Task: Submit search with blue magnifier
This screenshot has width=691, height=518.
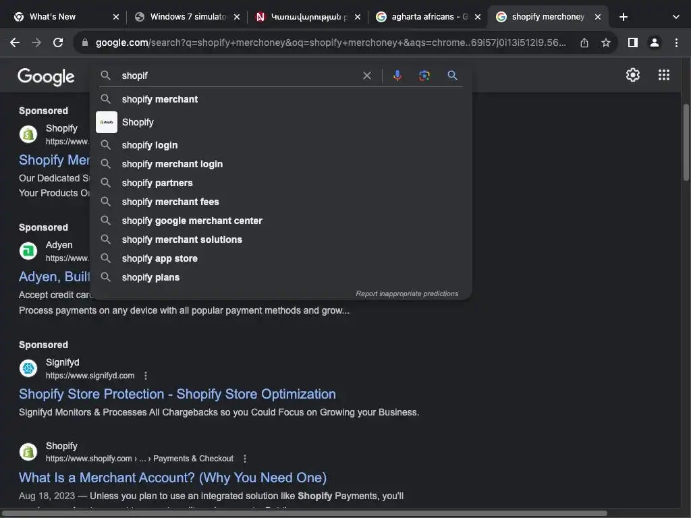Action: [x=452, y=76]
